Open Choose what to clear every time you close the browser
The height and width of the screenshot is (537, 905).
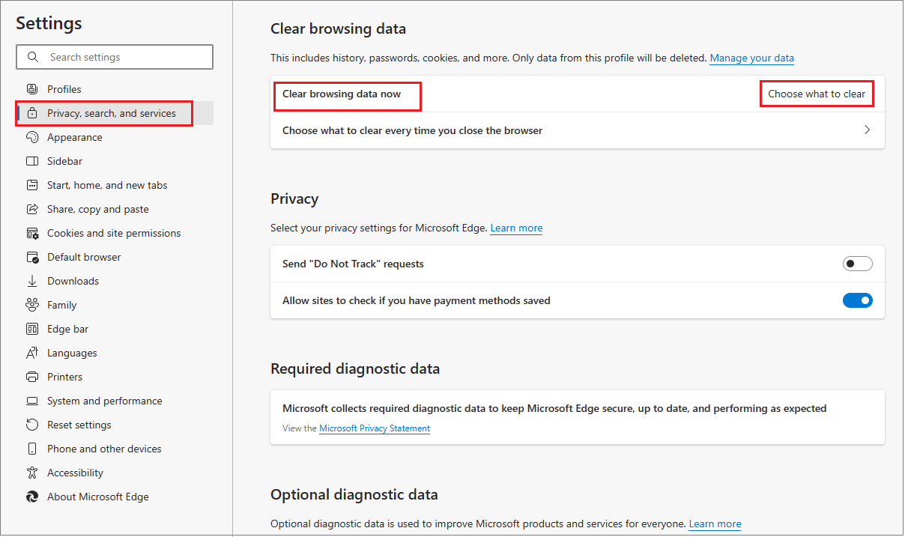coord(578,130)
